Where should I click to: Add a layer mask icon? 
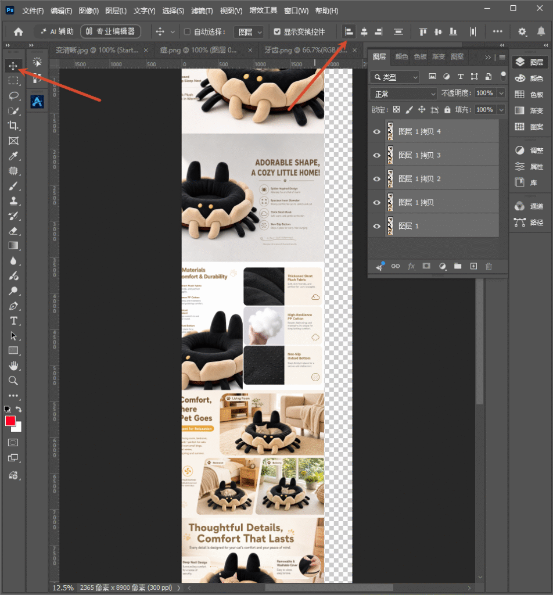(426, 266)
